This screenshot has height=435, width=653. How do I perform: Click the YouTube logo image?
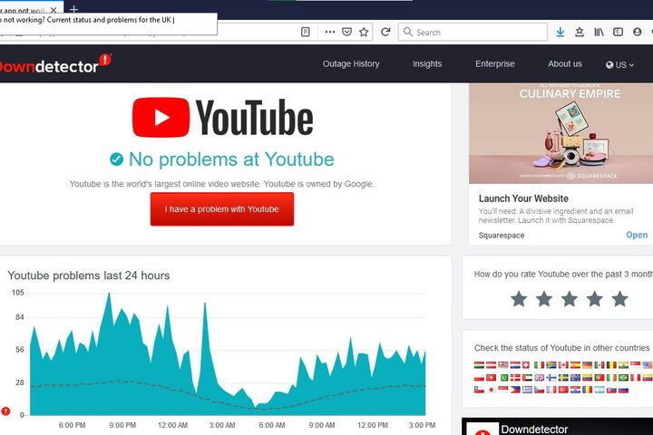[x=223, y=118]
